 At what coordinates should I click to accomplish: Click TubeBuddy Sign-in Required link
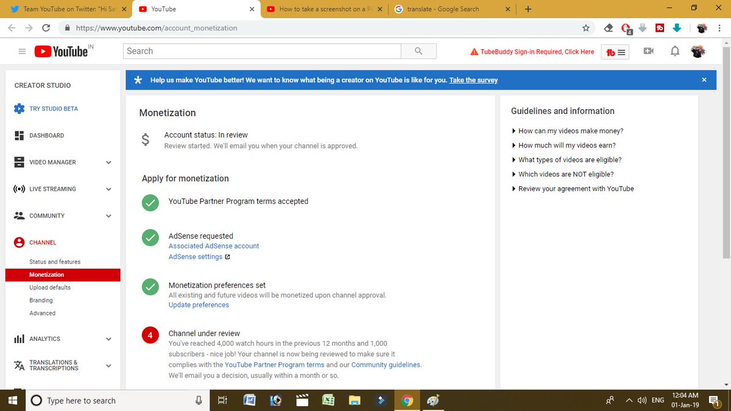(x=532, y=52)
